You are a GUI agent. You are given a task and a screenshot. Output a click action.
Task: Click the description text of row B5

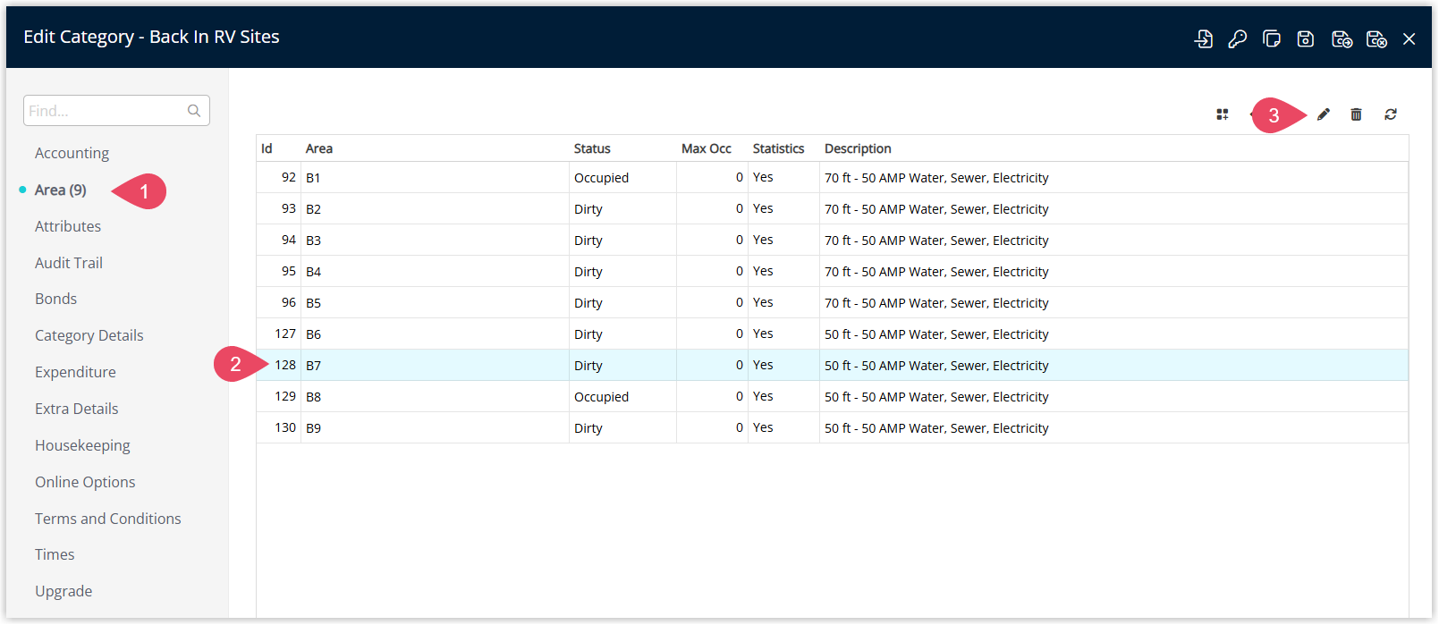[x=936, y=303]
